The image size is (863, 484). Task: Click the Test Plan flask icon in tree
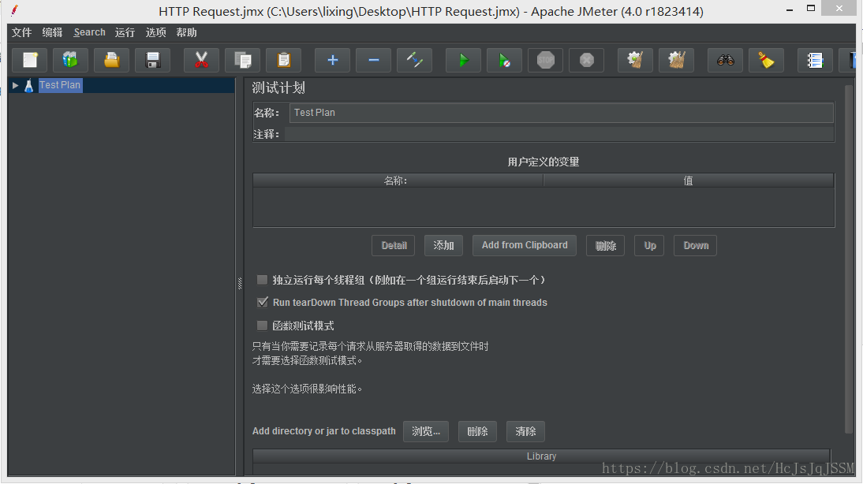[28, 85]
